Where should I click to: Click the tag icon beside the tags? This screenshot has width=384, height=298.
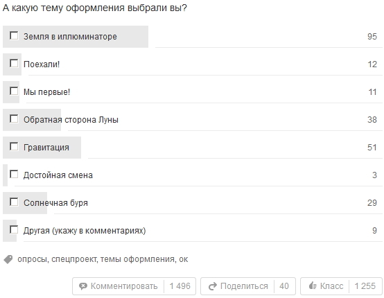(x=8, y=259)
